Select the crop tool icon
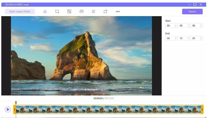 tap(57, 11)
